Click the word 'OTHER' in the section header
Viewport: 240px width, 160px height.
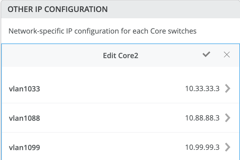(x=18, y=9)
